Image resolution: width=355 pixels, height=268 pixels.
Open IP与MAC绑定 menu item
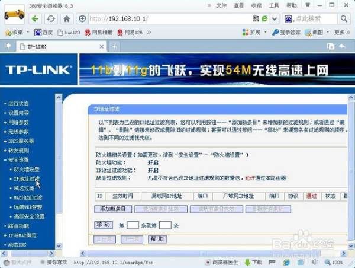[x=22, y=235]
